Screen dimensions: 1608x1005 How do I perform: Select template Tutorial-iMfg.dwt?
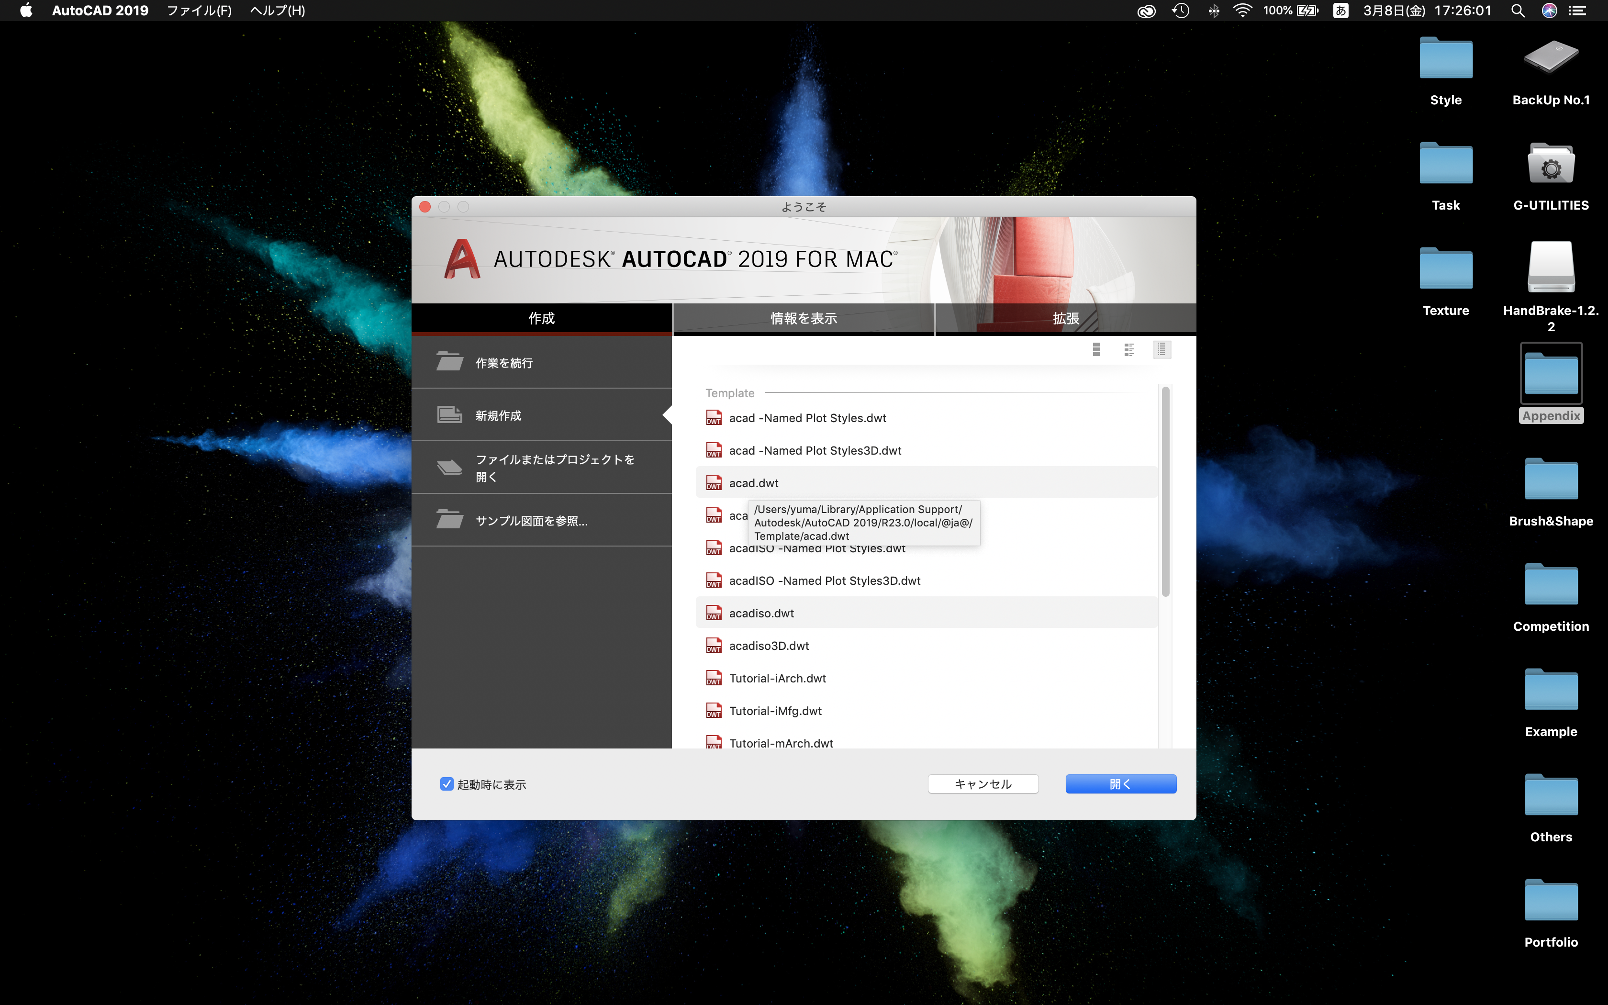[x=926, y=711]
